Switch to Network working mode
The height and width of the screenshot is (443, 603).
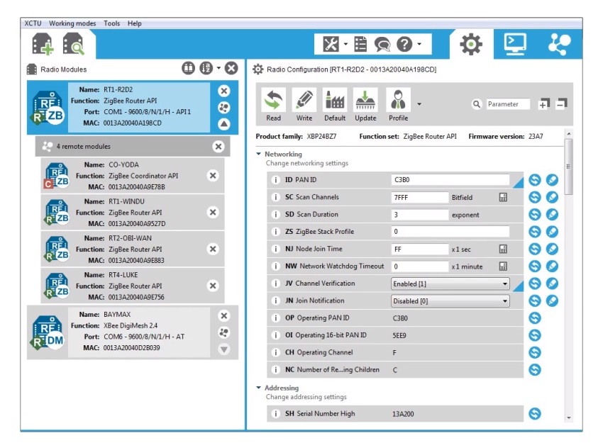point(560,44)
